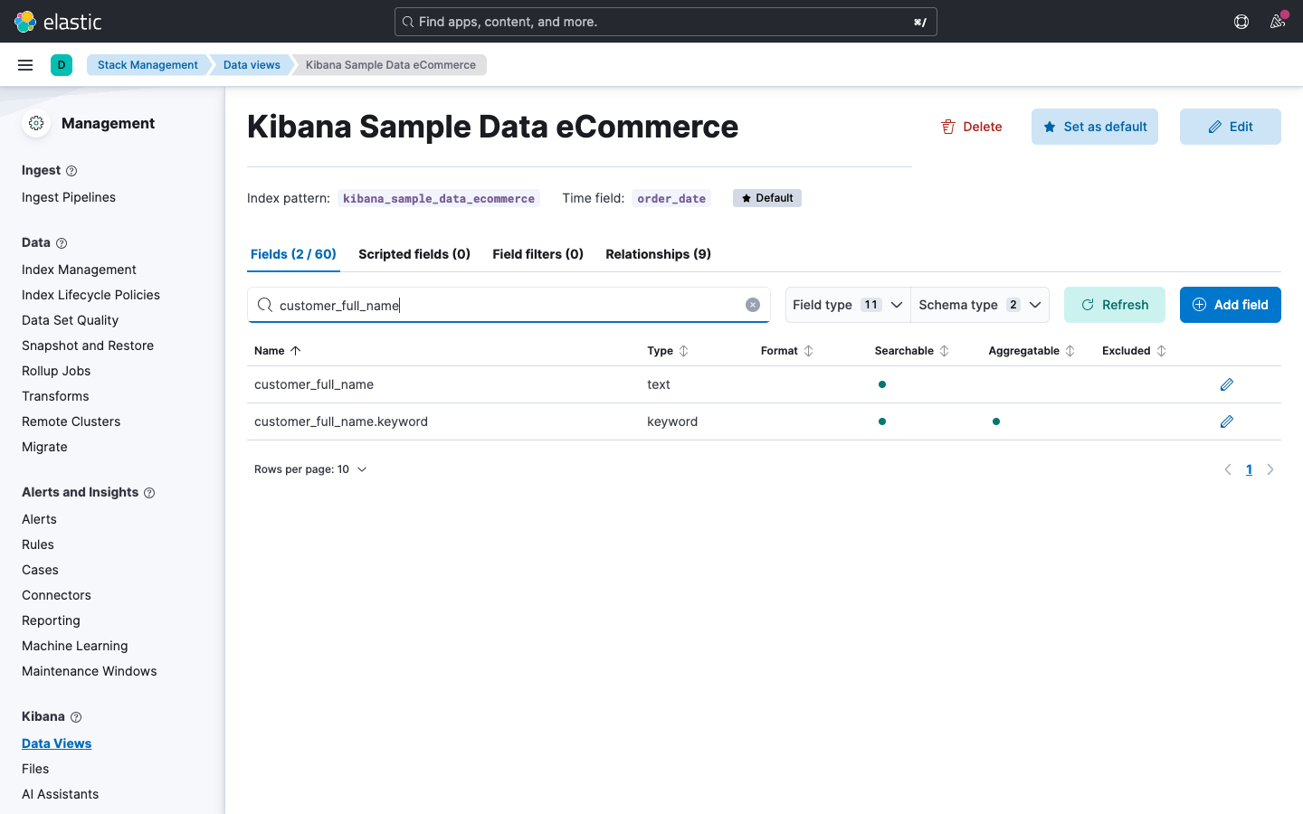Switch to the Relationships tab
The image size is (1303, 814).
(x=658, y=254)
